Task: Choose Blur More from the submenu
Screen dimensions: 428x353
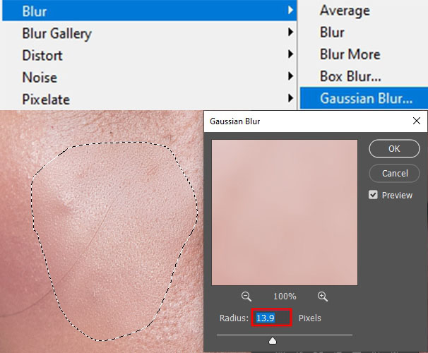Action: 350,54
